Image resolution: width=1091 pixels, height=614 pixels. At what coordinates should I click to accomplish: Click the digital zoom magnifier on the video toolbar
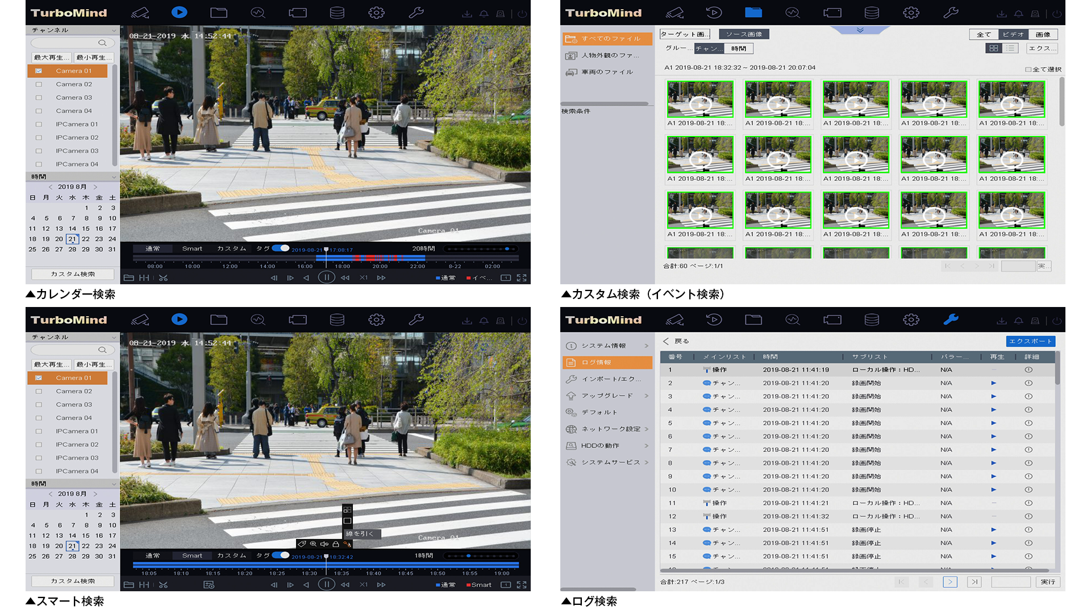tap(313, 544)
